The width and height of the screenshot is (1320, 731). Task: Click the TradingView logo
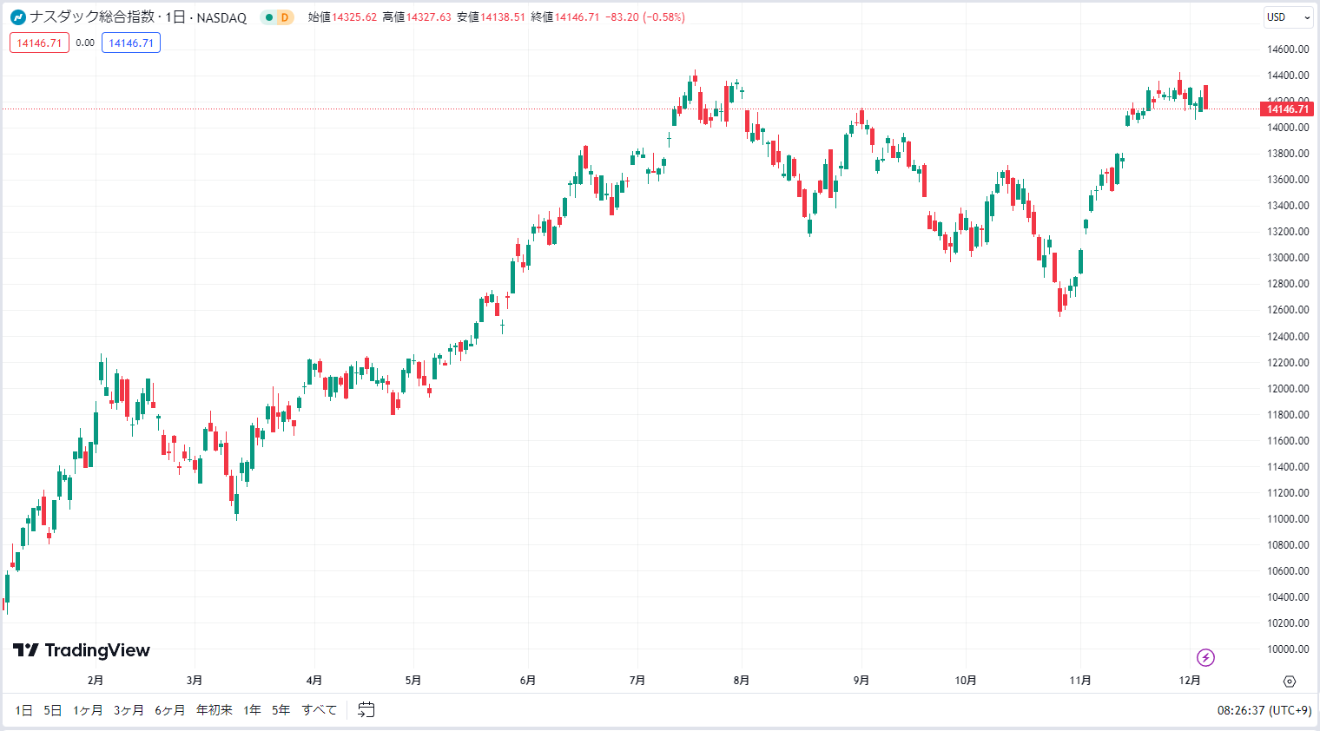[82, 650]
